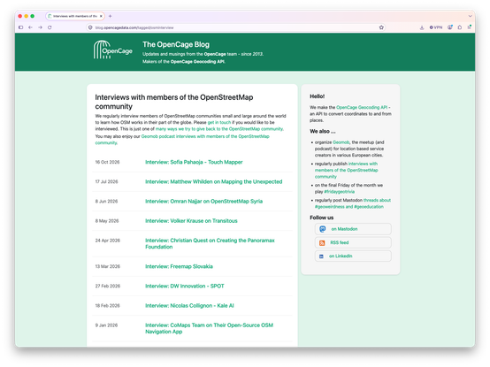Viewport: 490px width, 367px height.
Task: Open The OpenCage Blog title link
Action: (176, 45)
